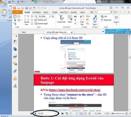
Task: Enable continuous page view mode
Action: coord(81,114)
